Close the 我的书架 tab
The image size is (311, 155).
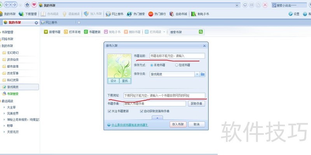click(36, 23)
